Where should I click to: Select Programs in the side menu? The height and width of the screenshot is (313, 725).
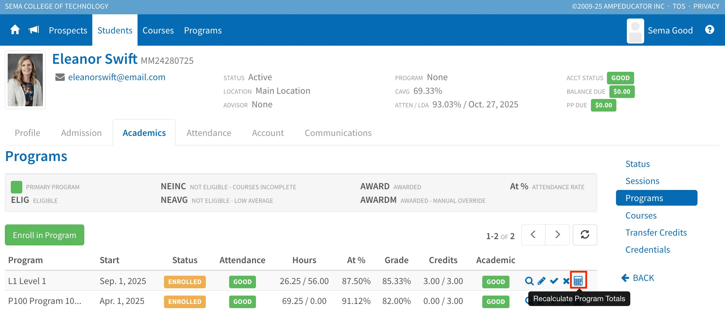coord(656,198)
